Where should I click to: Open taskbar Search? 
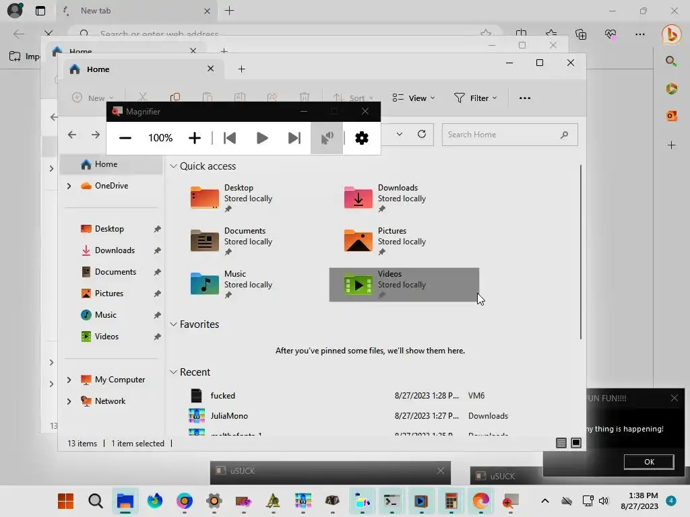click(95, 501)
